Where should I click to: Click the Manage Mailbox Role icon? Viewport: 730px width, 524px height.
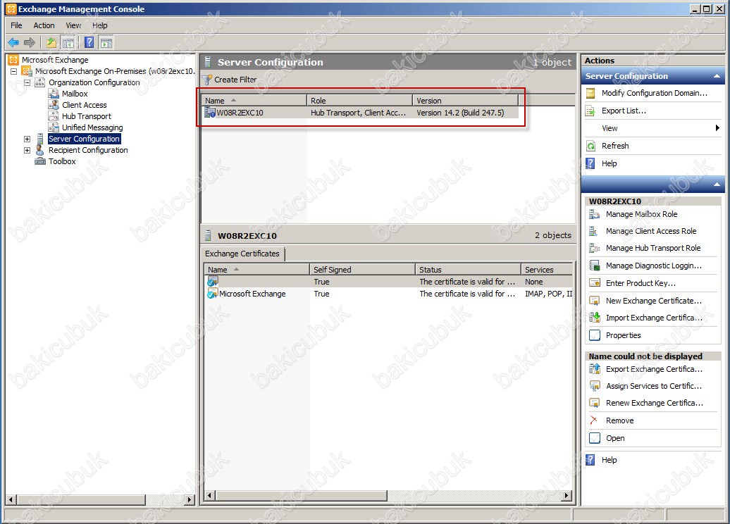[595, 214]
